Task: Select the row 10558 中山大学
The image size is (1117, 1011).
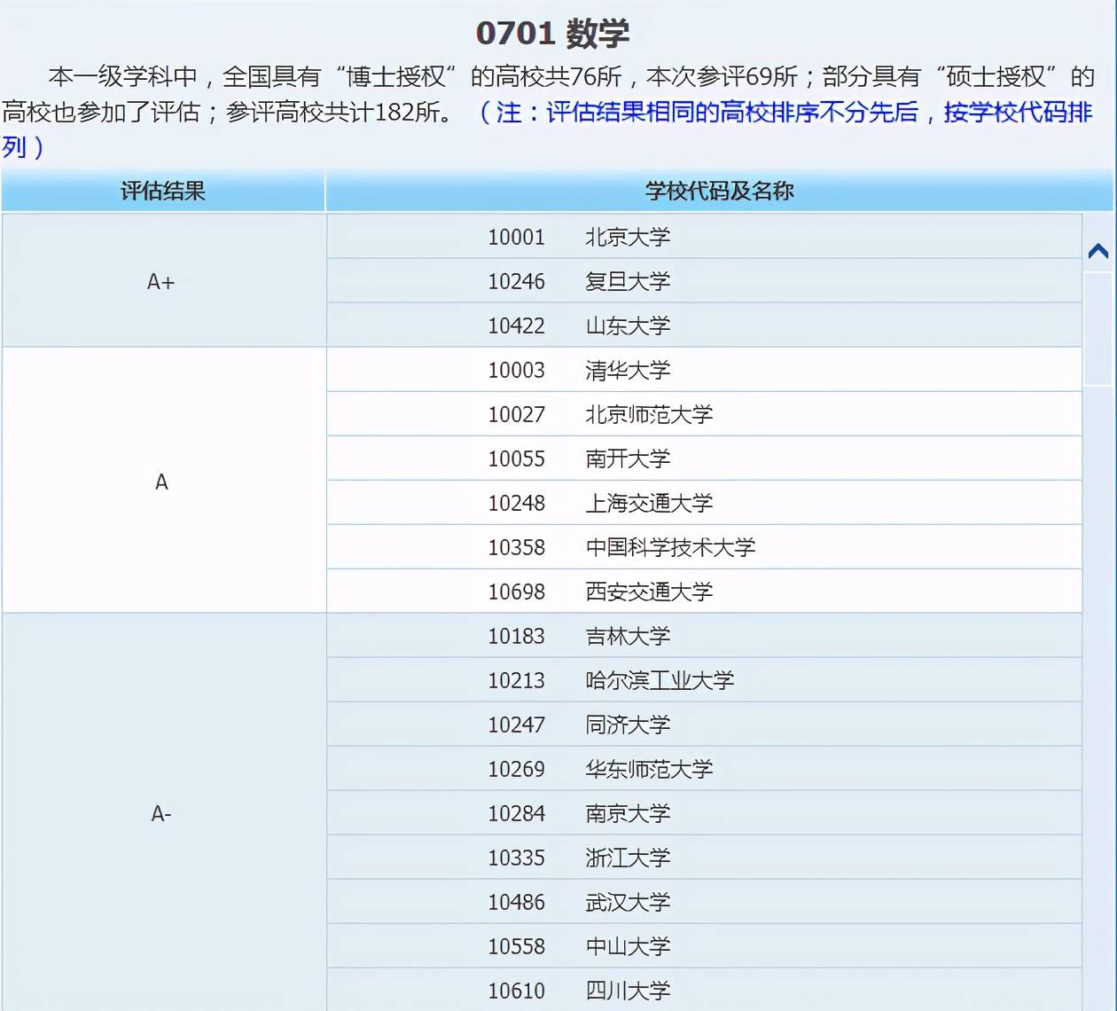Action: click(x=705, y=946)
